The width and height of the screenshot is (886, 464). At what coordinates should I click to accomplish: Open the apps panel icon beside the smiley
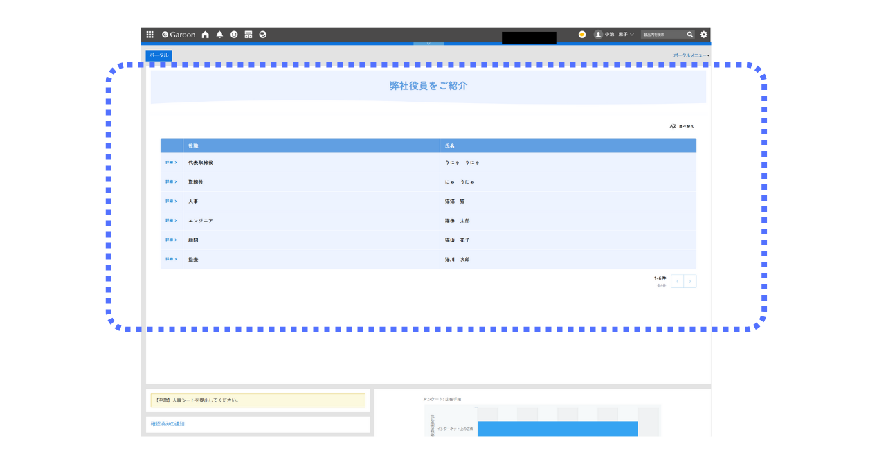248,34
